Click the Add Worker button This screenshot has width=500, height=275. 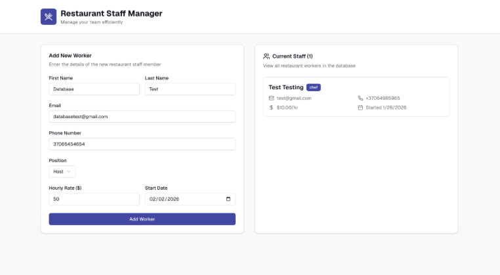pyautogui.click(x=142, y=219)
